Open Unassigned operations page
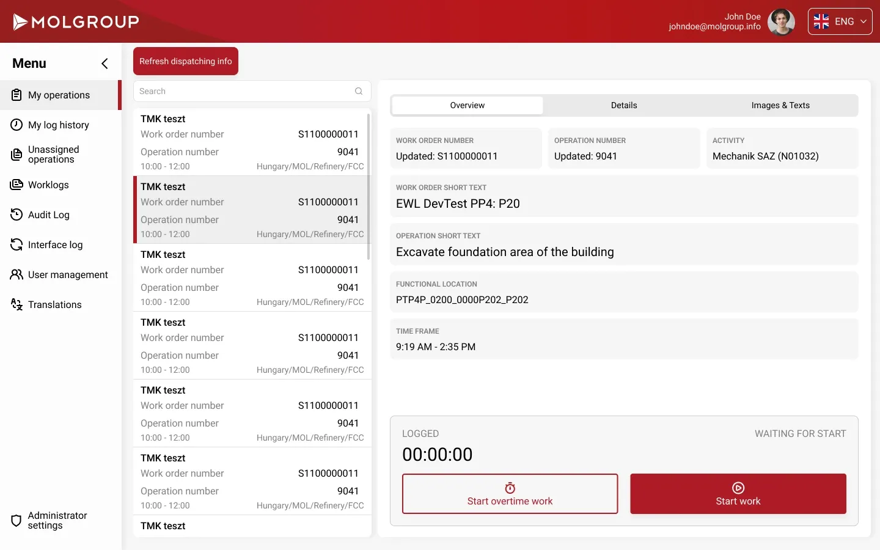Screen dimensions: 880x550 [60, 155]
